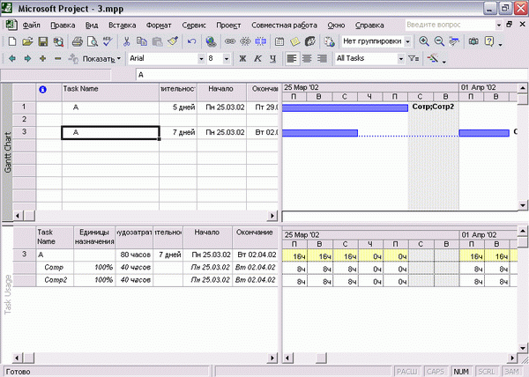The height and width of the screenshot is (377, 529).
Task: Select the Task Name column header
Action: click(110, 92)
